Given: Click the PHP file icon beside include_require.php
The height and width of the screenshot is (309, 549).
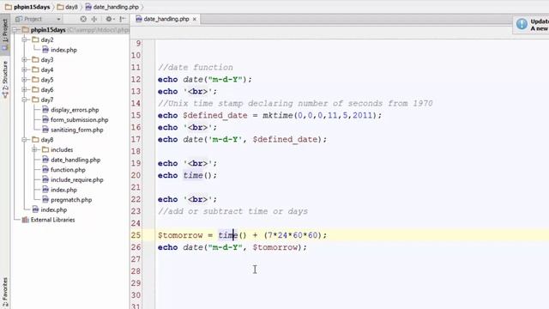Looking at the screenshot, I should pos(45,179).
